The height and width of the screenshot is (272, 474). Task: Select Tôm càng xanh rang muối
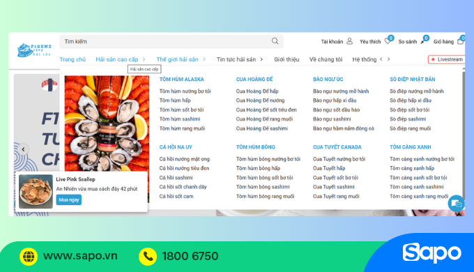coord(419,197)
